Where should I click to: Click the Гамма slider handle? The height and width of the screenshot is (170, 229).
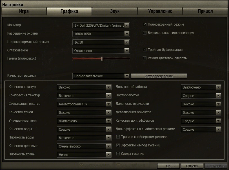click(102, 58)
